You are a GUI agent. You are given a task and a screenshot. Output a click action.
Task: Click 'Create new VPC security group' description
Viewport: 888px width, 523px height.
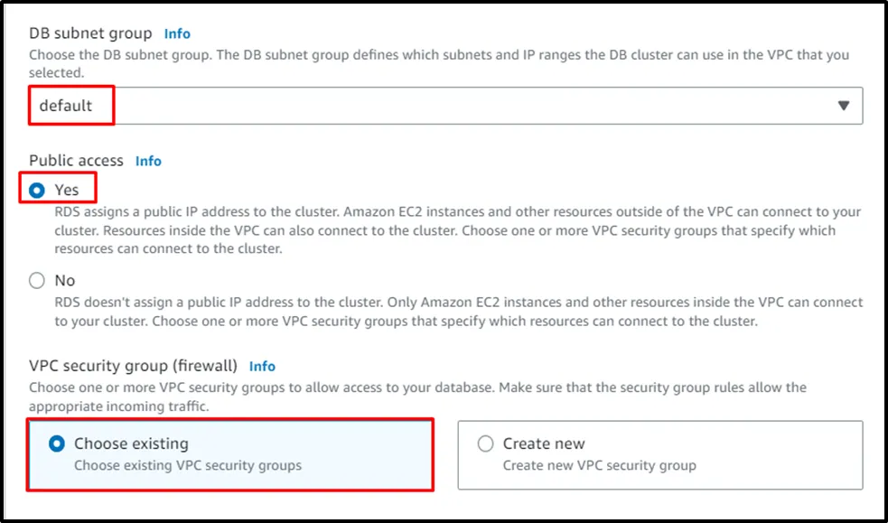pos(599,466)
